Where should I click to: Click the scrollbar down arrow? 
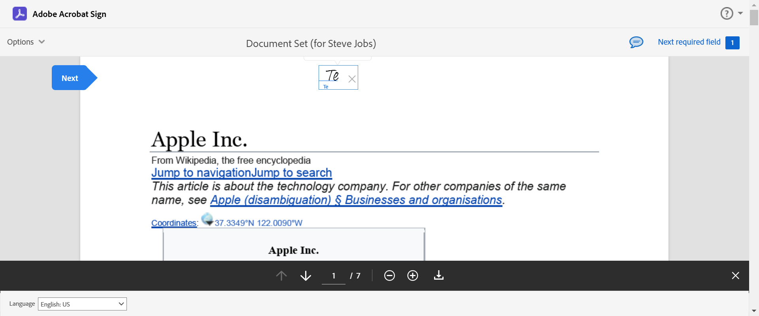point(754,311)
